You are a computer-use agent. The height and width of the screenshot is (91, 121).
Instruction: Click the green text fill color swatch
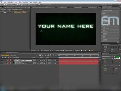[117, 57]
